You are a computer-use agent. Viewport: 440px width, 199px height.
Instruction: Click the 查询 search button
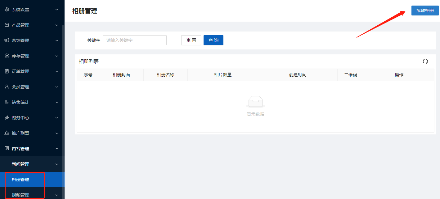213,40
